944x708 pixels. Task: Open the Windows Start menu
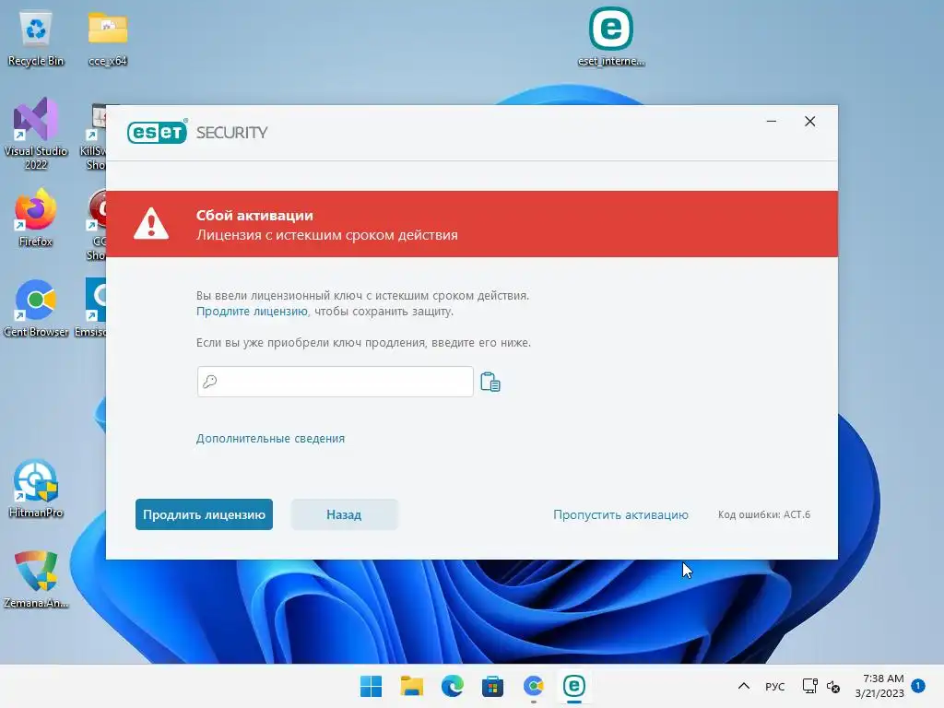pyautogui.click(x=371, y=686)
